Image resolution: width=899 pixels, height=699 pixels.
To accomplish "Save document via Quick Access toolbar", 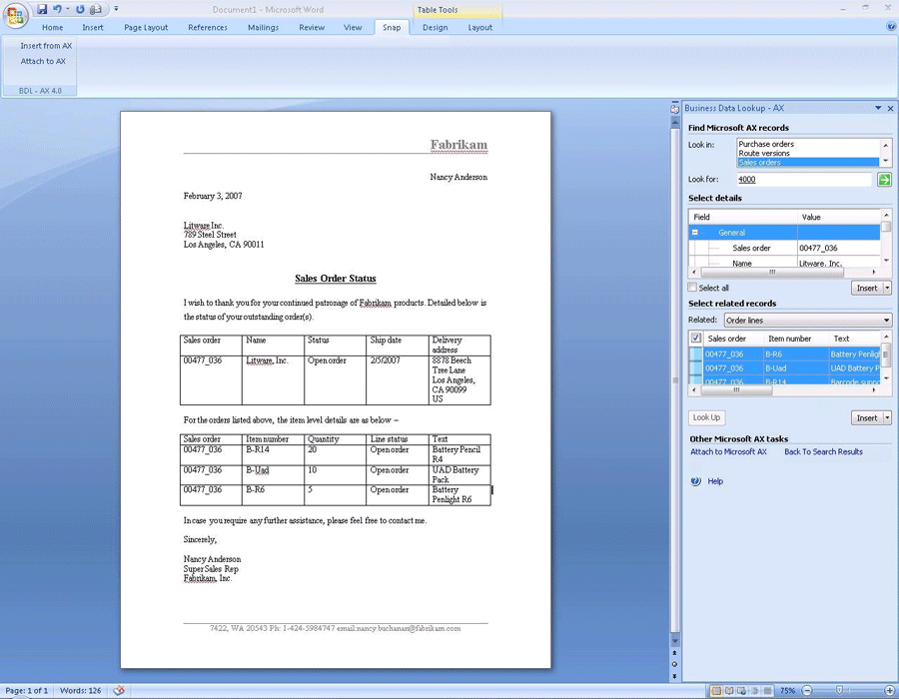I will 42,9.
